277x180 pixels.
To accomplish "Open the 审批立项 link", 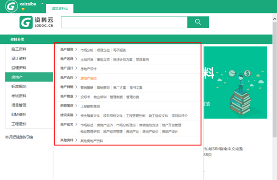I will (x=103, y=60).
